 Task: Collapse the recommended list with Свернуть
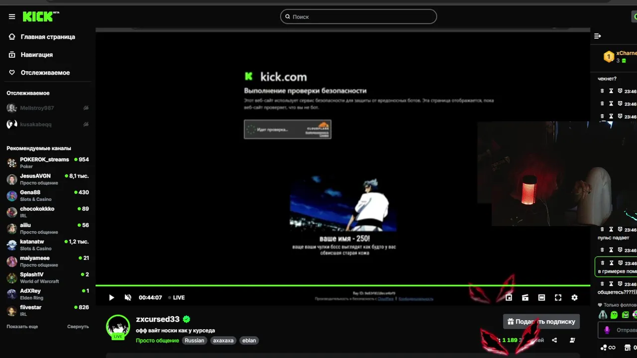(x=78, y=327)
